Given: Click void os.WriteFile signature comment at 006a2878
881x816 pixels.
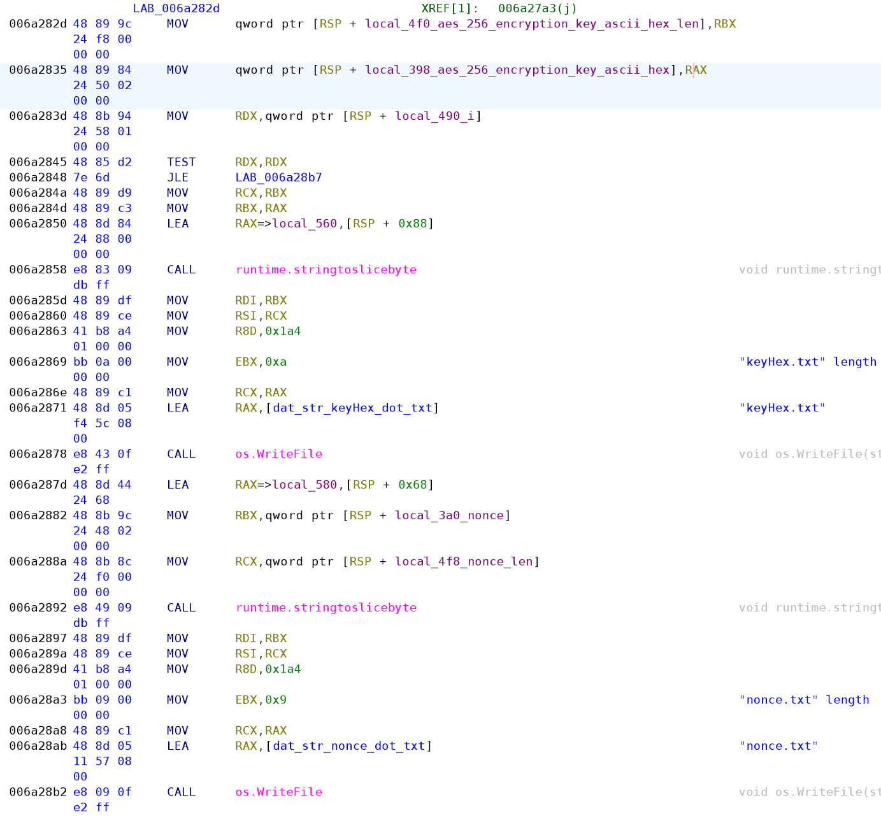Looking at the screenshot, I should pyautogui.click(x=810, y=454).
